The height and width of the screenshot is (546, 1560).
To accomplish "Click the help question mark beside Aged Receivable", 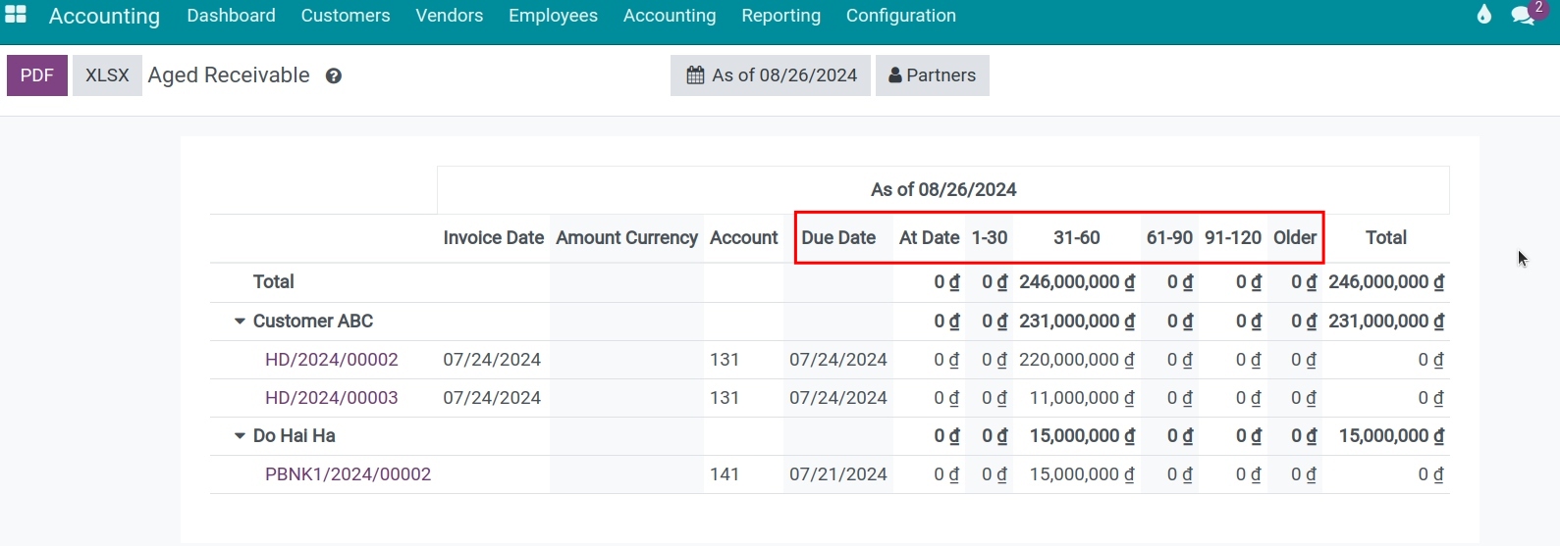I will [x=334, y=76].
